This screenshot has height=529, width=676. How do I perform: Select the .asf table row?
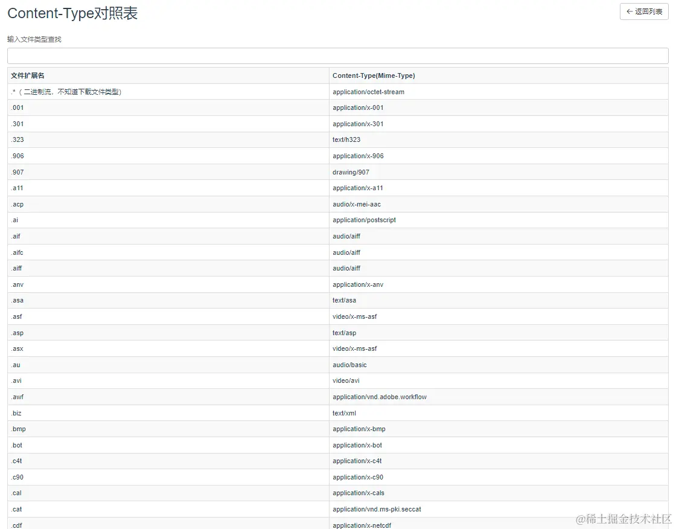point(169,316)
